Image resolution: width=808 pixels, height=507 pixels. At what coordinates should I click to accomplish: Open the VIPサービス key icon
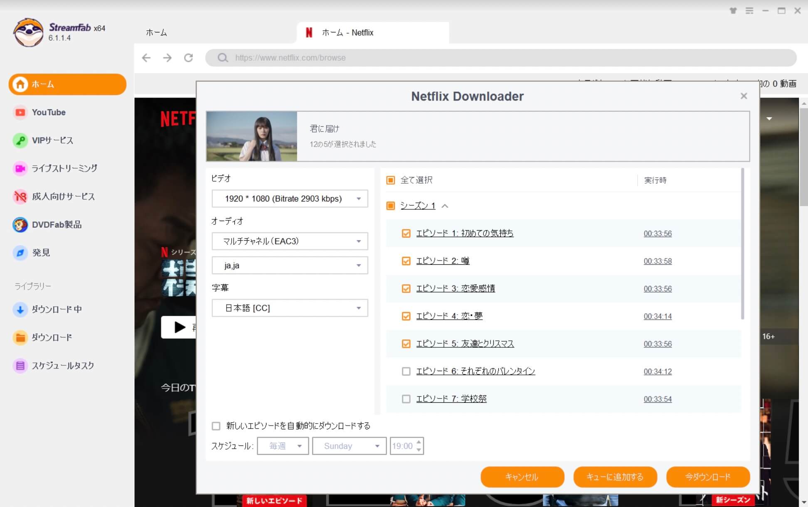tap(20, 140)
